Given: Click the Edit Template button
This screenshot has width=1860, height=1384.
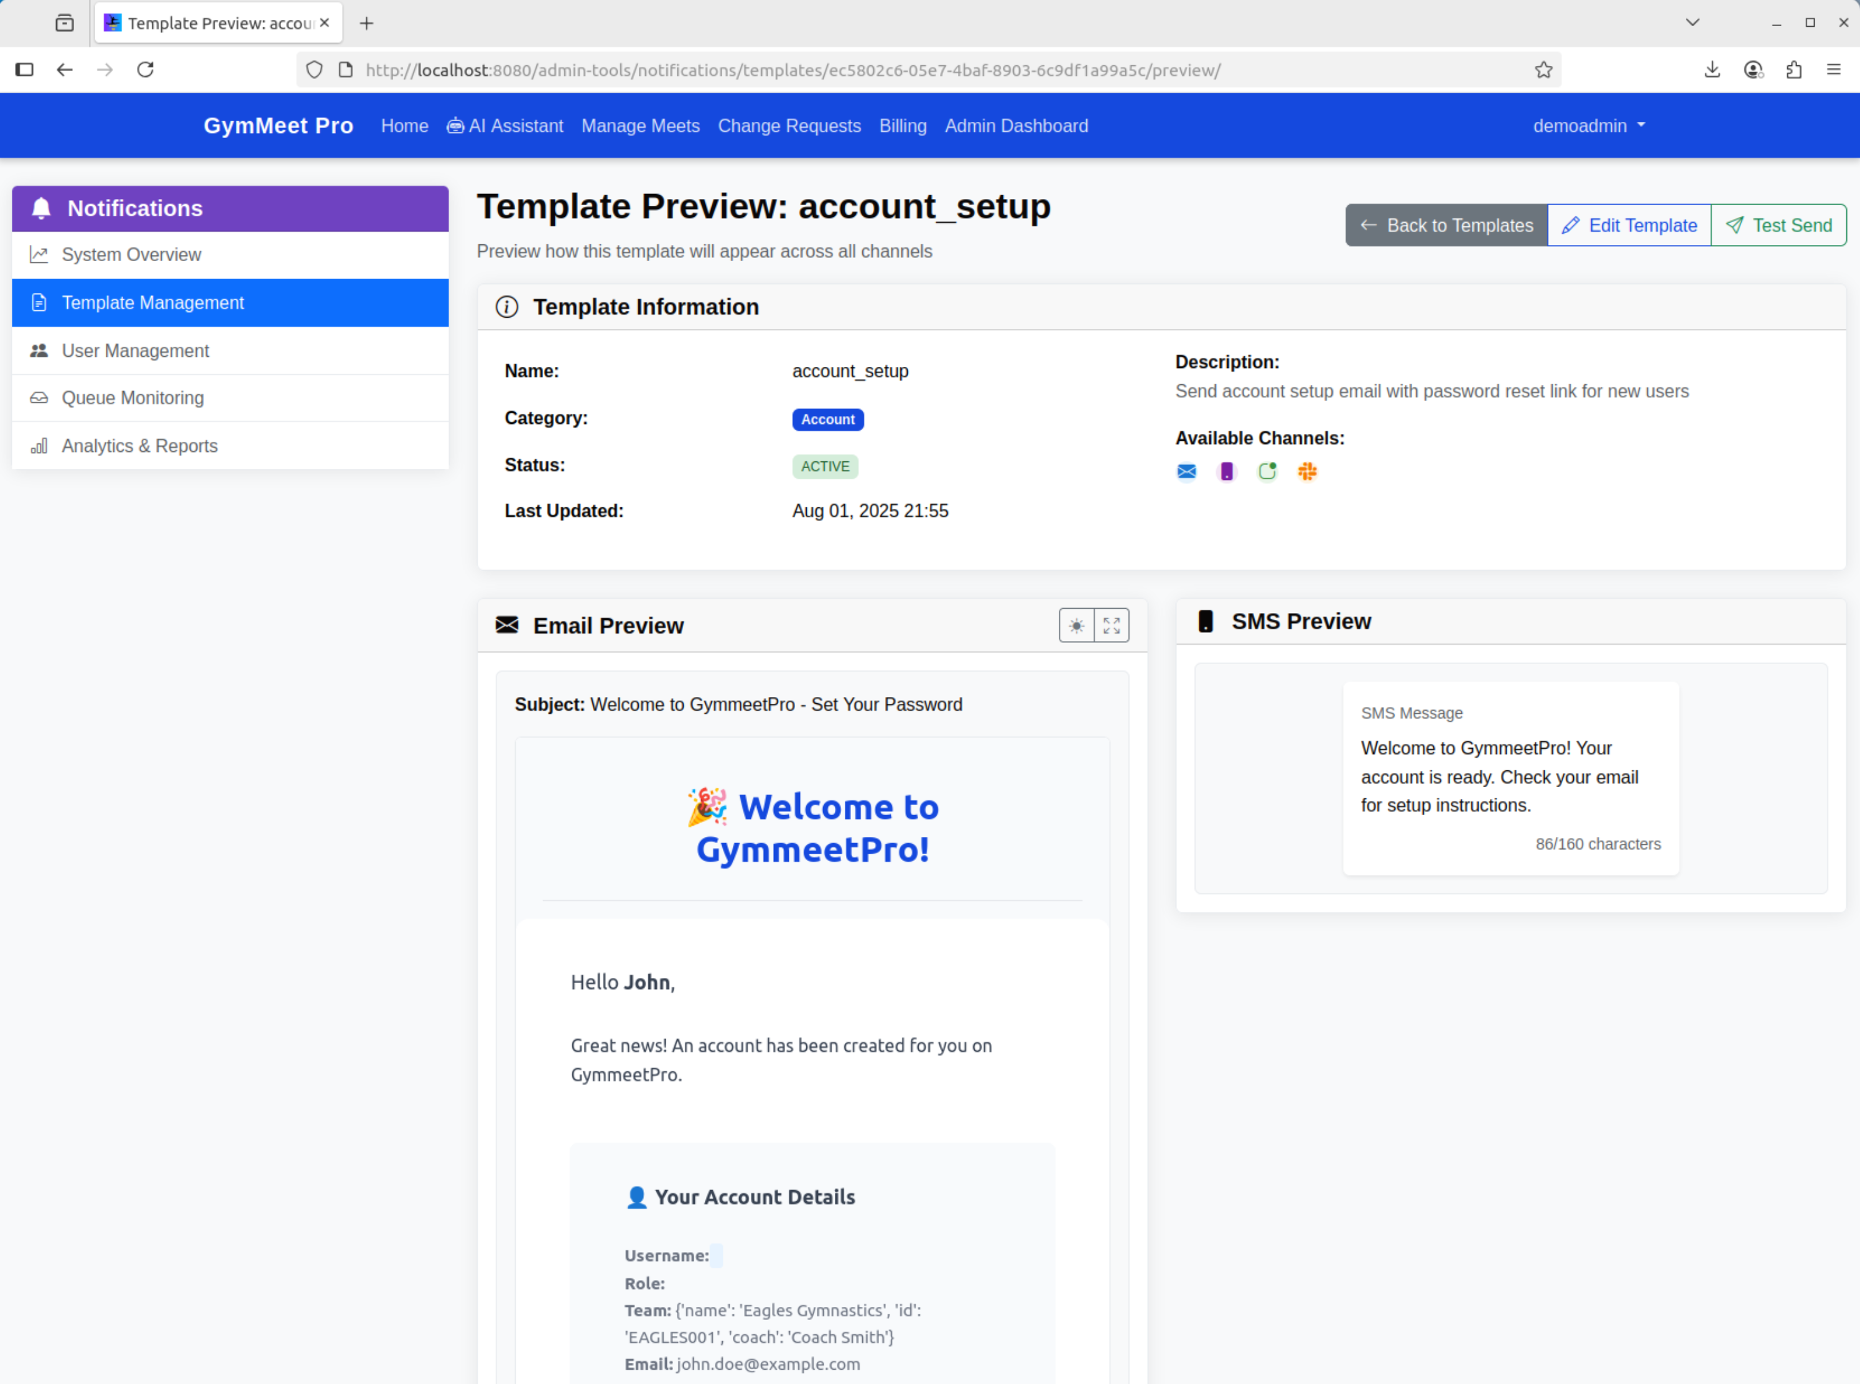Looking at the screenshot, I should 1629,225.
